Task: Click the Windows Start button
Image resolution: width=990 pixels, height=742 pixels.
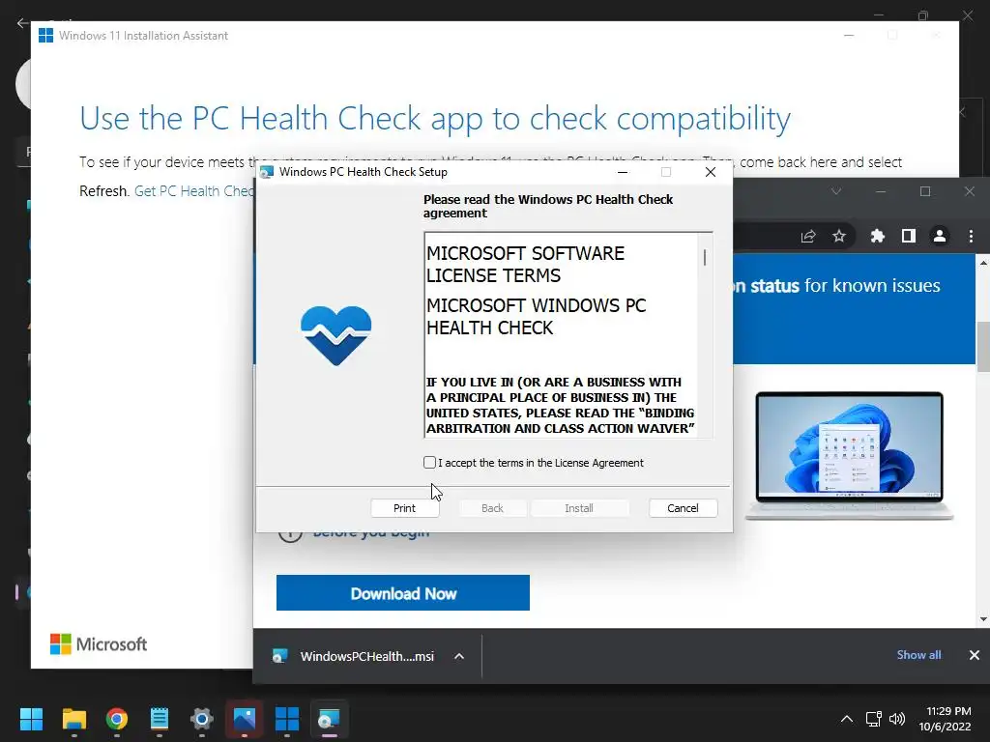Action: (x=31, y=719)
